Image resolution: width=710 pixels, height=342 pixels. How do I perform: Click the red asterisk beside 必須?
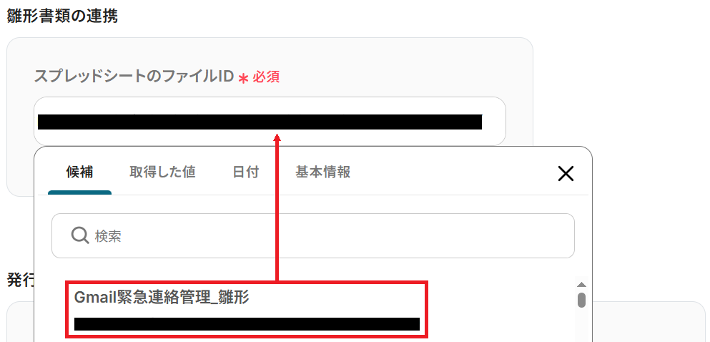pos(244,79)
